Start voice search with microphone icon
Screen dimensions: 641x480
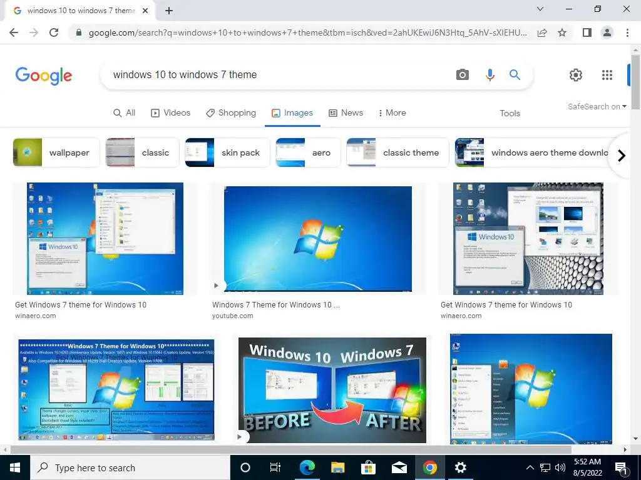(x=490, y=75)
